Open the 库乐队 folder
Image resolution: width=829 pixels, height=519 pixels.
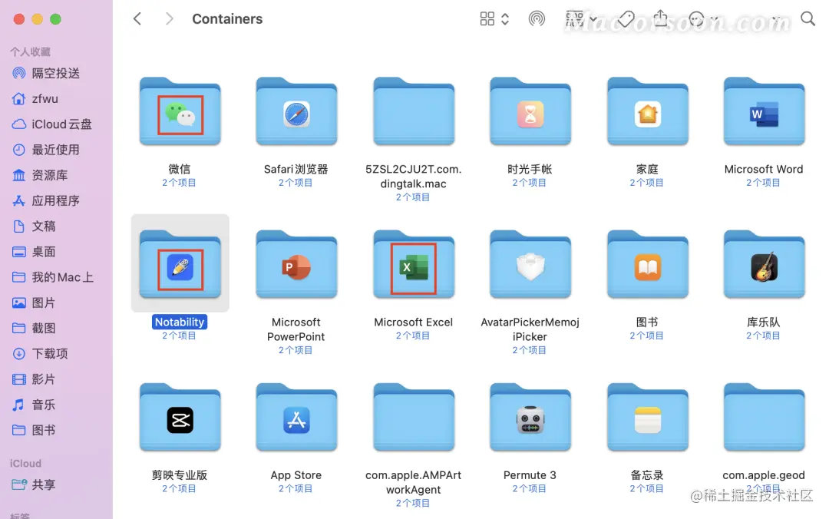click(764, 265)
